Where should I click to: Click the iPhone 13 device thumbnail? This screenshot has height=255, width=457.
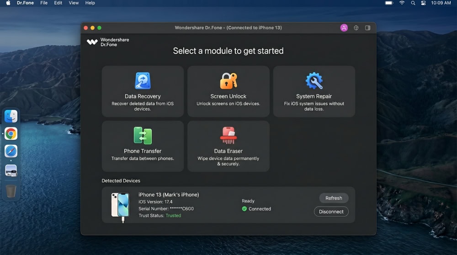pos(120,207)
